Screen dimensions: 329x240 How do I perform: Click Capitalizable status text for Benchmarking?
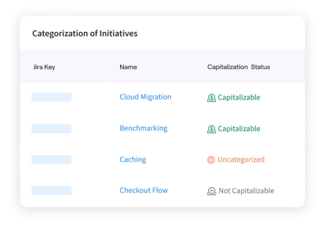pyautogui.click(x=239, y=129)
